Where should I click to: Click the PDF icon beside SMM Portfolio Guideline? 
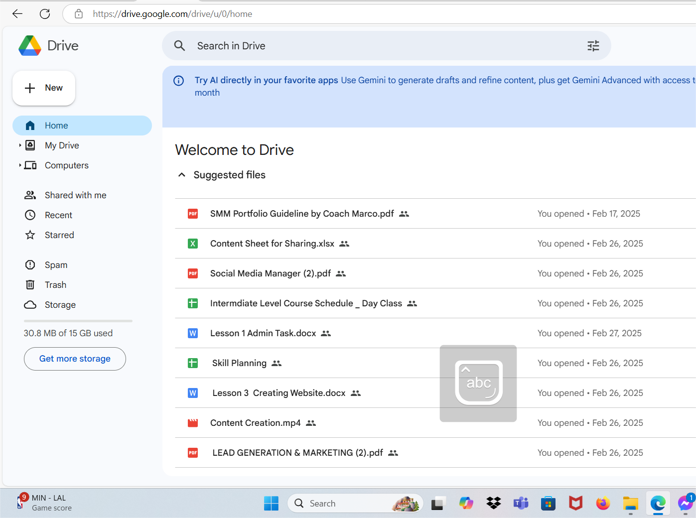click(193, 214)
